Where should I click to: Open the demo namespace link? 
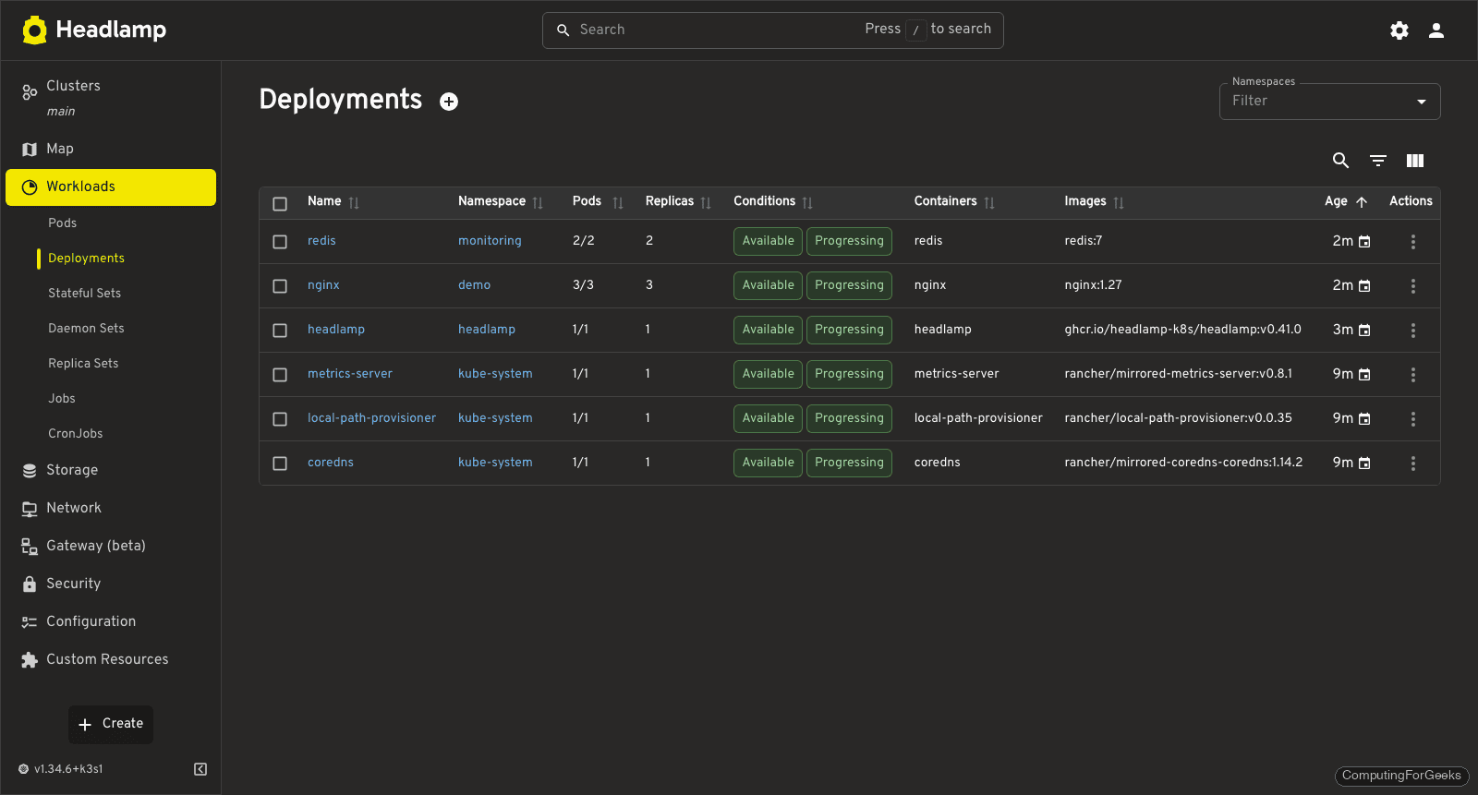click(x=474, y=285)
